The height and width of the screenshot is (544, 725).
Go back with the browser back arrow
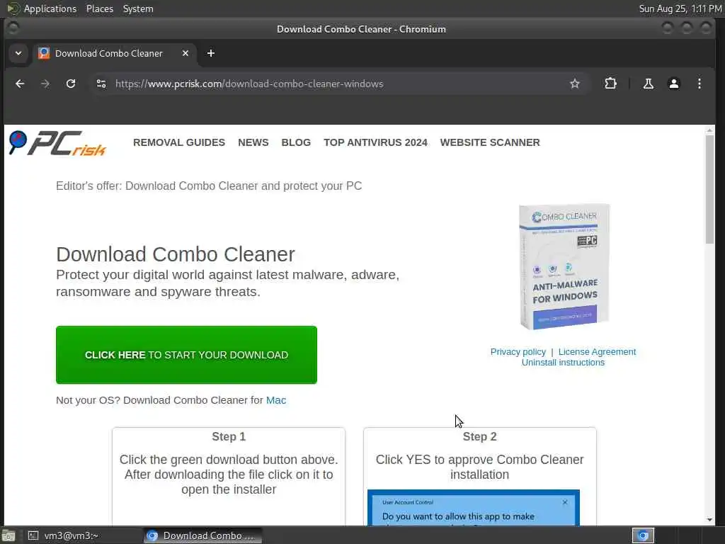point(20,84)
